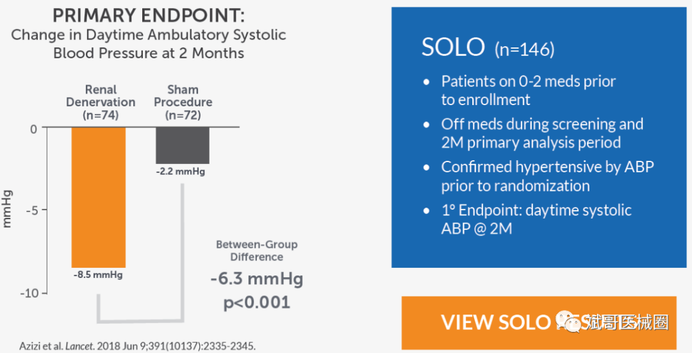Click the mmHg y-axis label
This screenshot has width=692, height=353.
tap(6, 209)
